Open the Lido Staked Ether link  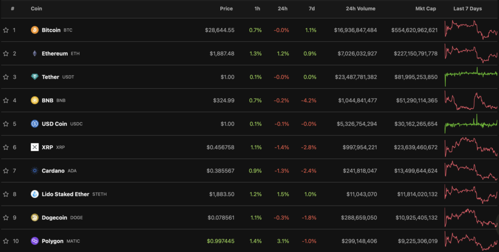pyautogui.click(x=65, y=194)
